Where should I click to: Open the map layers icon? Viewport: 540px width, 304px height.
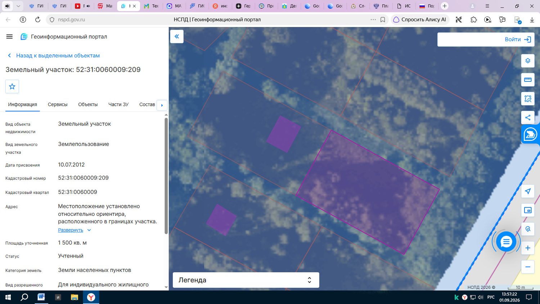(528, 61)
